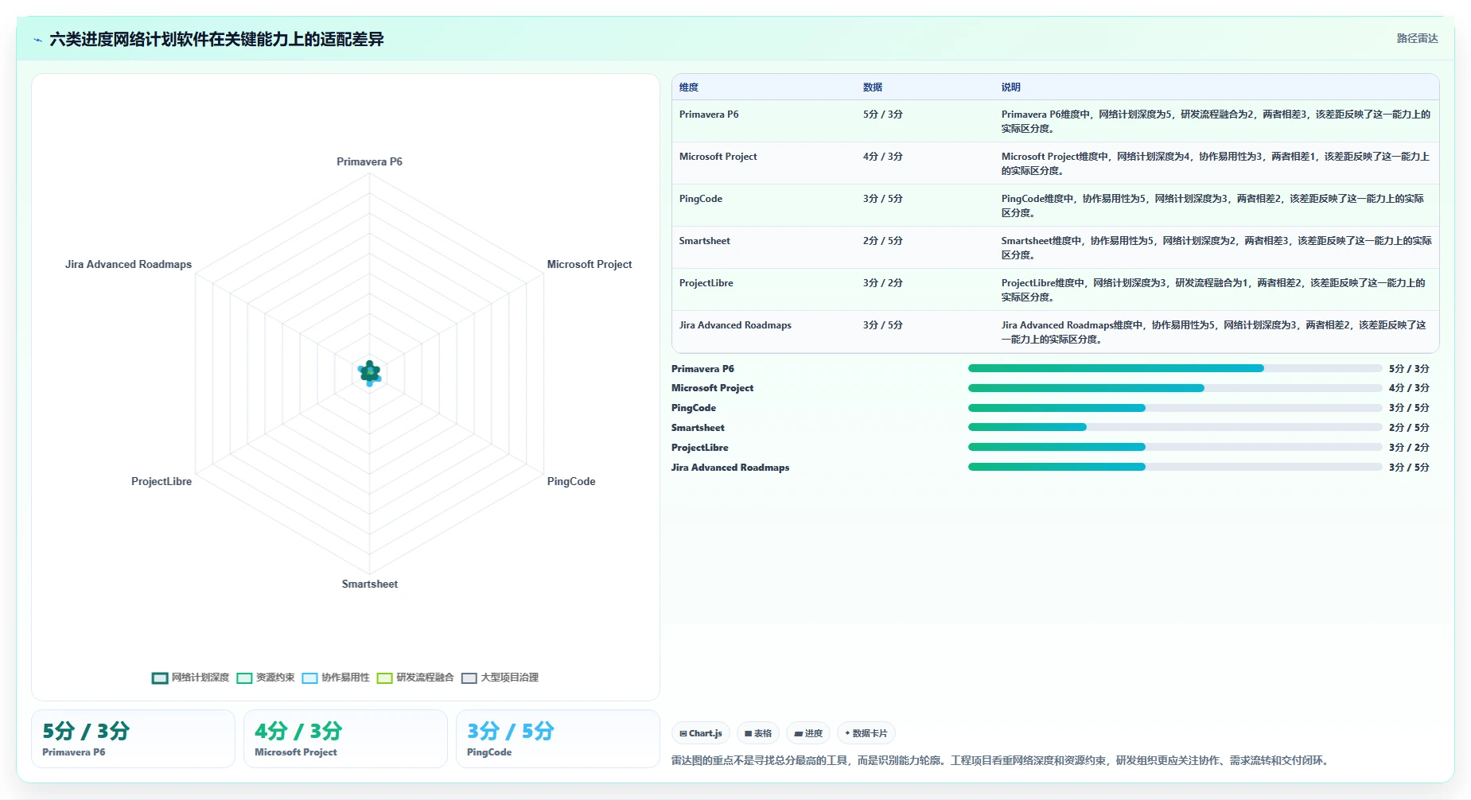Open the 4分 / 3分 Microsoft Project data card
Screen dimensions: 1471x800
tap(345, 739)
